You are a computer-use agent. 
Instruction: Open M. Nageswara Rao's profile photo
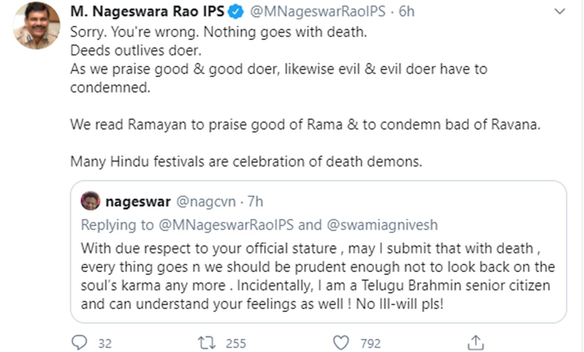pos(36,25)
